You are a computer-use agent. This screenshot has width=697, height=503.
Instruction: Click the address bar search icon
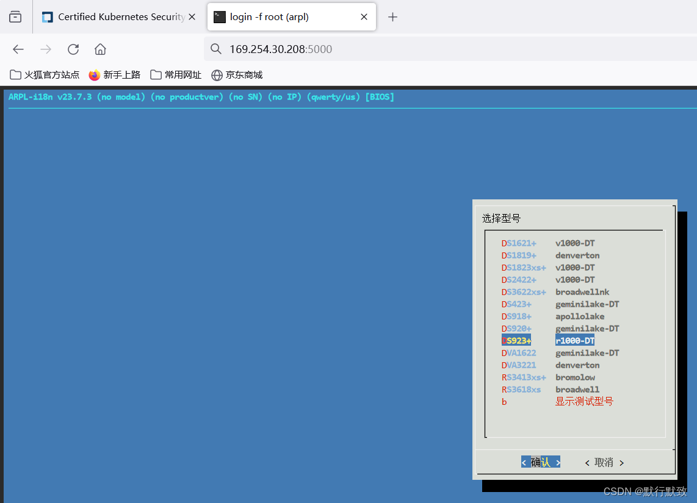(216, 49)
